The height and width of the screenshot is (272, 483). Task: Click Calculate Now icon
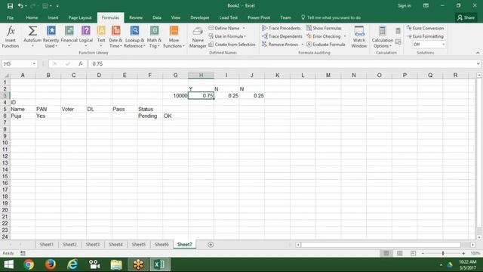click(x=398, y=31)
